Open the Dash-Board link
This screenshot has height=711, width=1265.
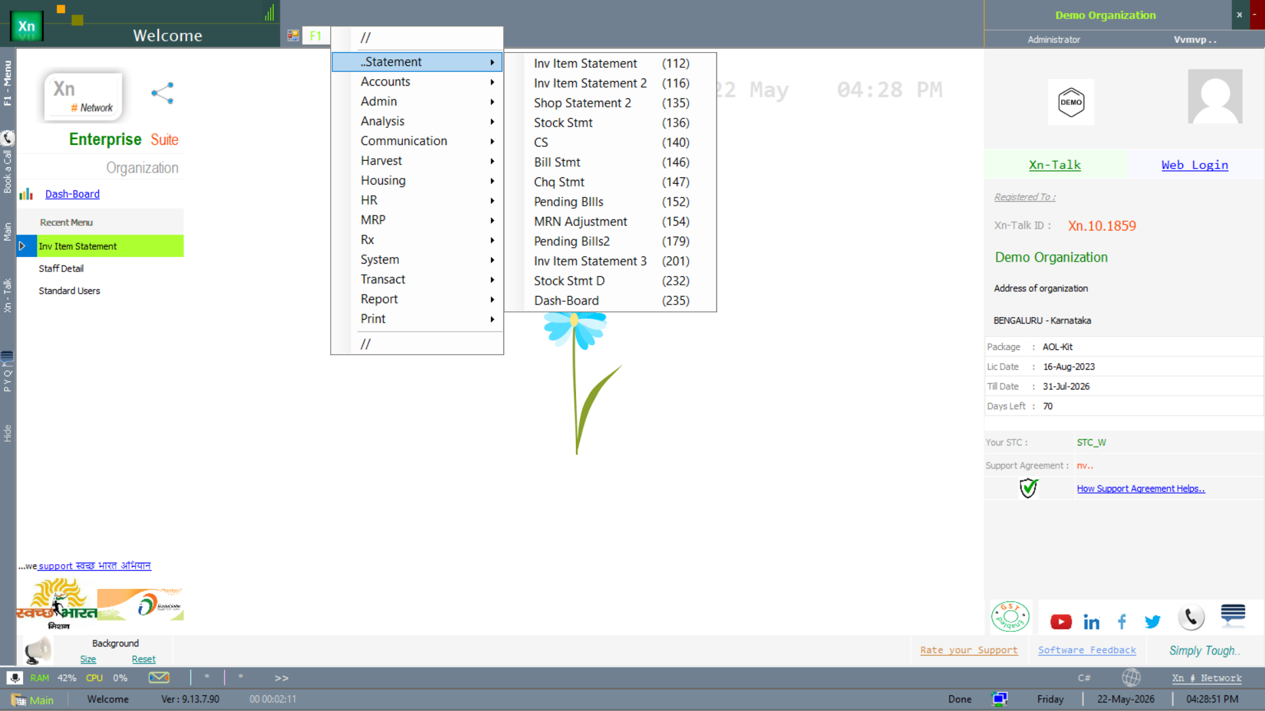click(73, 194)
